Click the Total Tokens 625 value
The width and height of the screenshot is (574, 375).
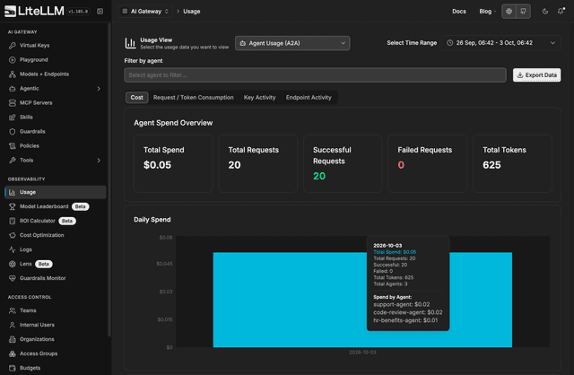pos(491,165)
